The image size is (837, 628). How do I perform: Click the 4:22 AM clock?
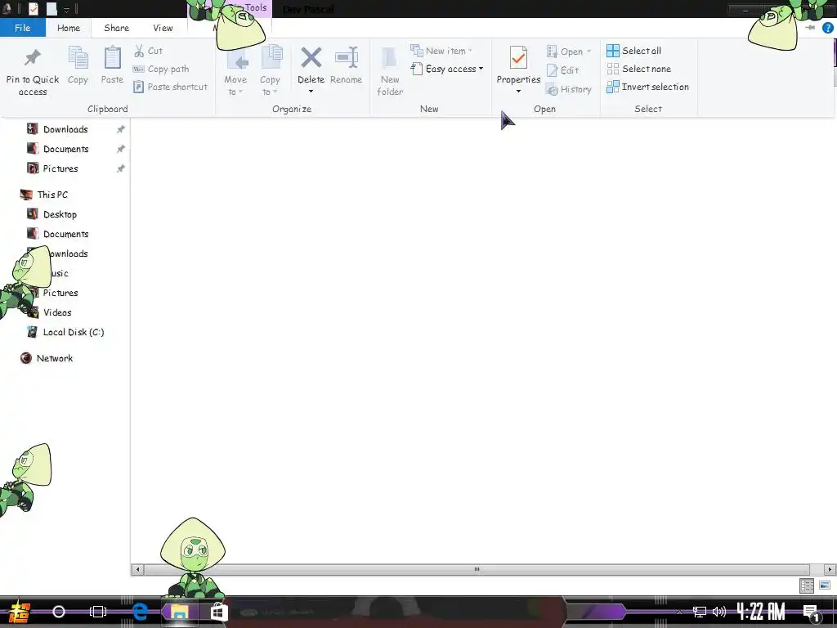[x=761, y=612]
